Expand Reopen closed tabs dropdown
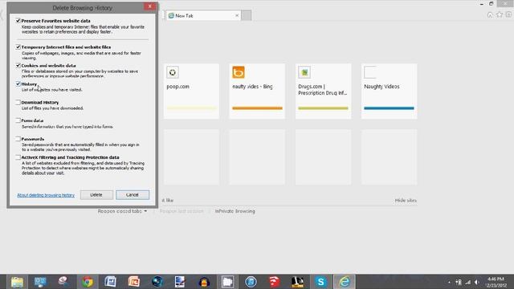The image size is (514, 289). tap(122, 211)
